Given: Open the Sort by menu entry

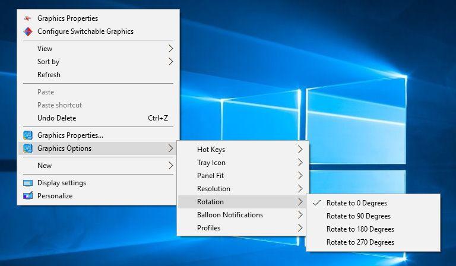Looking at the screenshot, I should coord(98,62).
